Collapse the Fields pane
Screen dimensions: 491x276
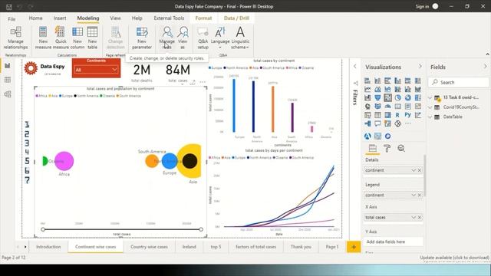[486, 67]
